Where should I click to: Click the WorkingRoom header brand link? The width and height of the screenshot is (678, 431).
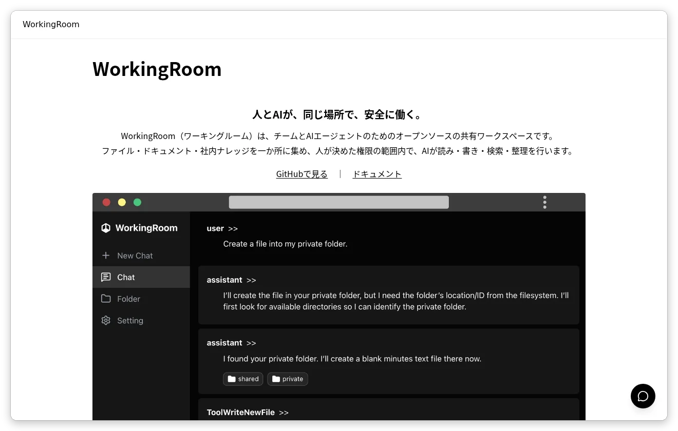click(51, 24)
